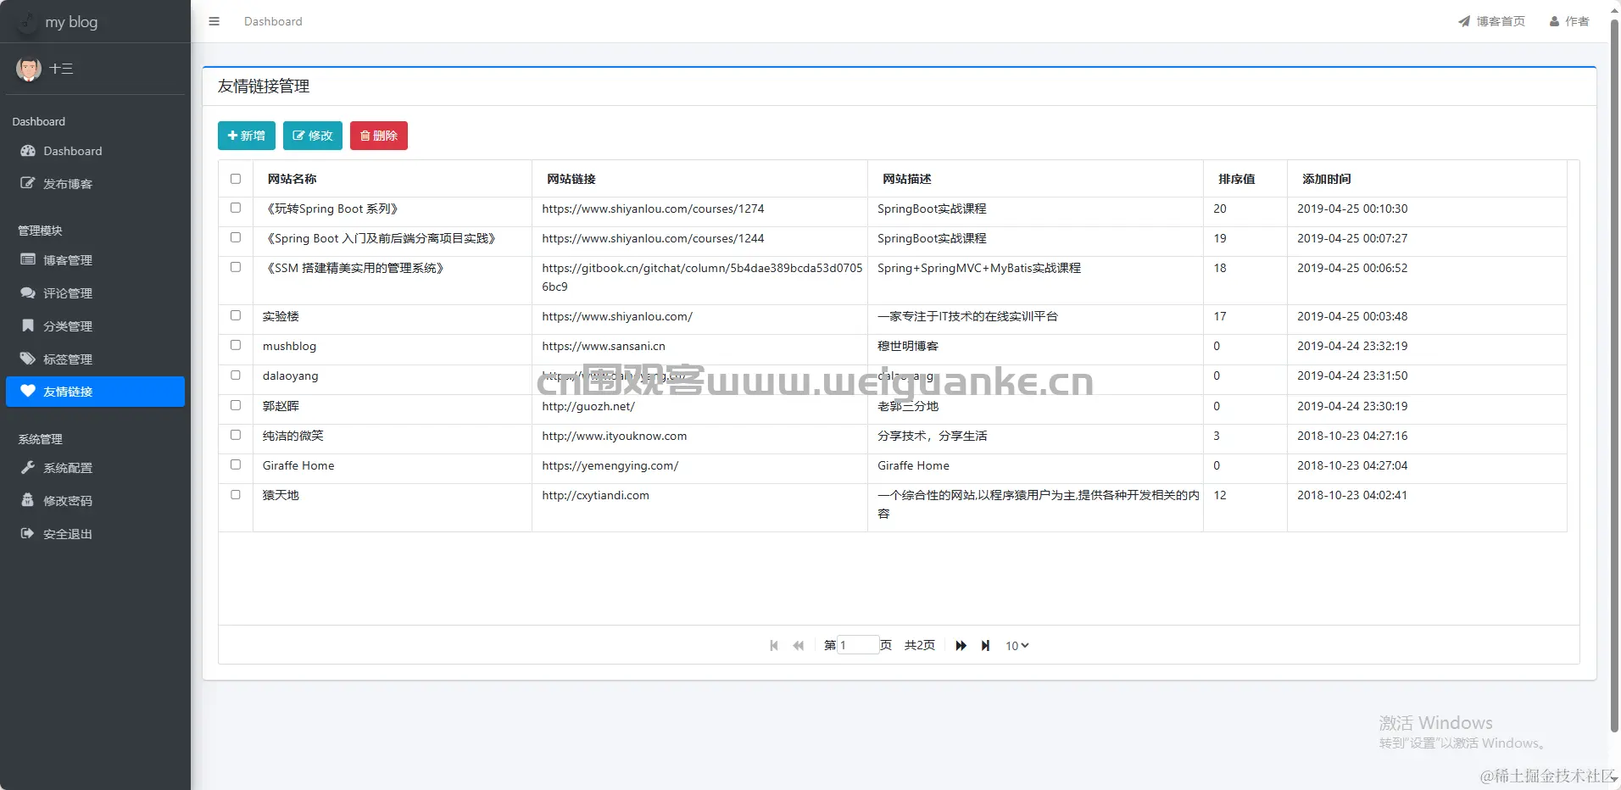The image size is (1621, 790).
Task: Click the my blog logo icon
Action: point(27,21)
